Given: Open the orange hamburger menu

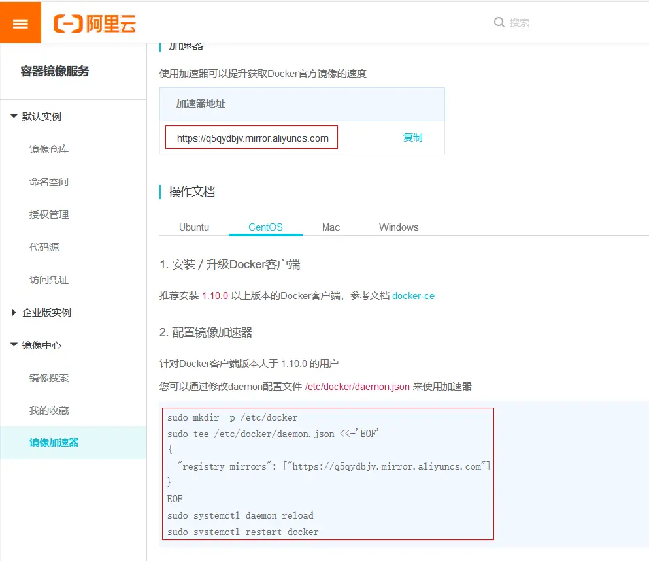Looking at the screenshot, I should point(20,22).
